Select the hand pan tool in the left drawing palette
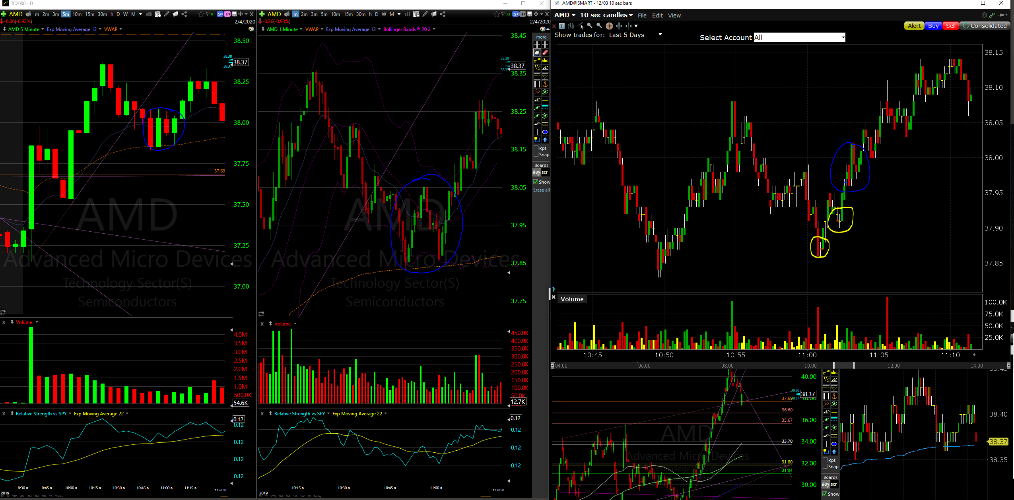 537,52
